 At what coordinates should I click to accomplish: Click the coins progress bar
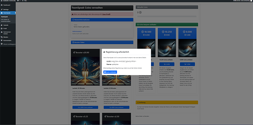coord(167,16)
